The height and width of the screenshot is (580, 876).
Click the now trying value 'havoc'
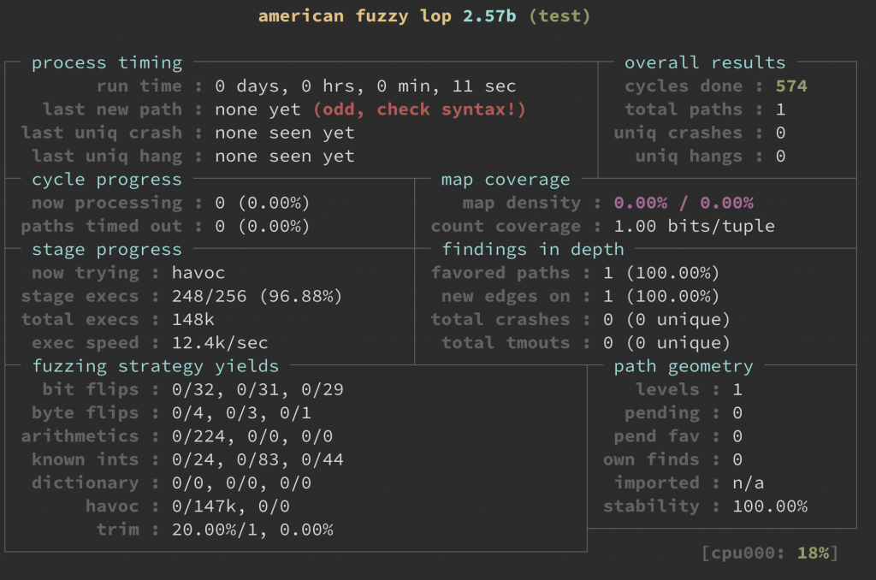[x=198, y=273]
